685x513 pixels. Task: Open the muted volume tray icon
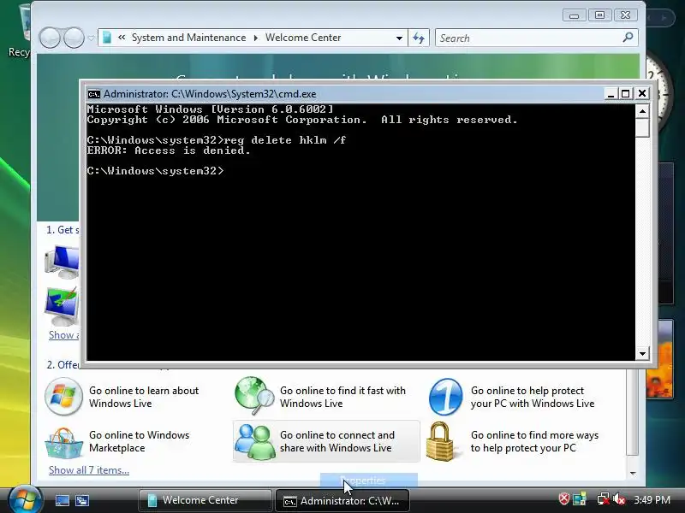click(619, 499)
